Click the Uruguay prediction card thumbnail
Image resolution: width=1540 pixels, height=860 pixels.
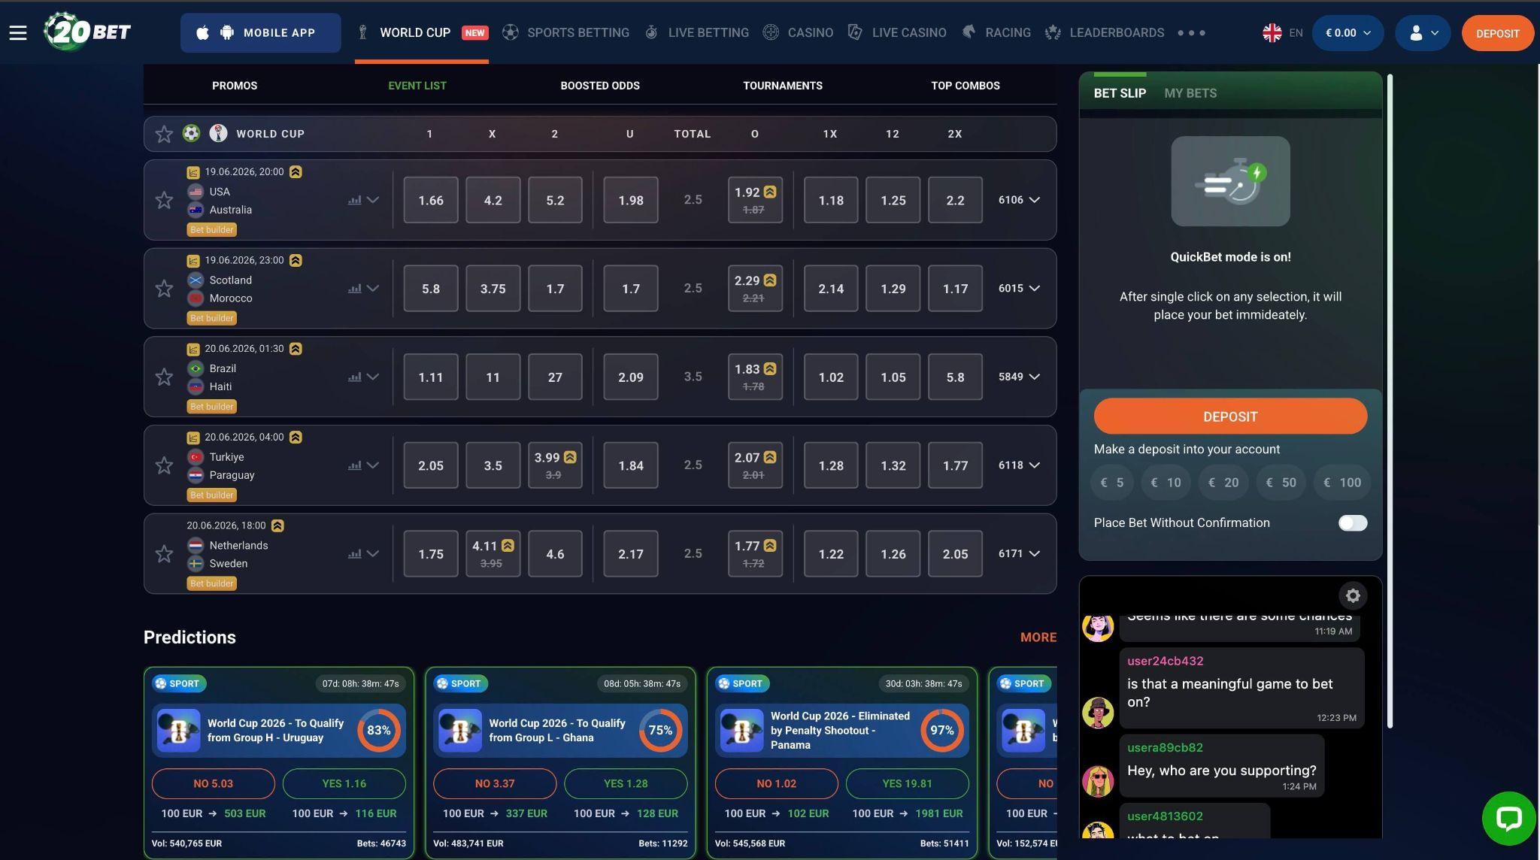178,731
